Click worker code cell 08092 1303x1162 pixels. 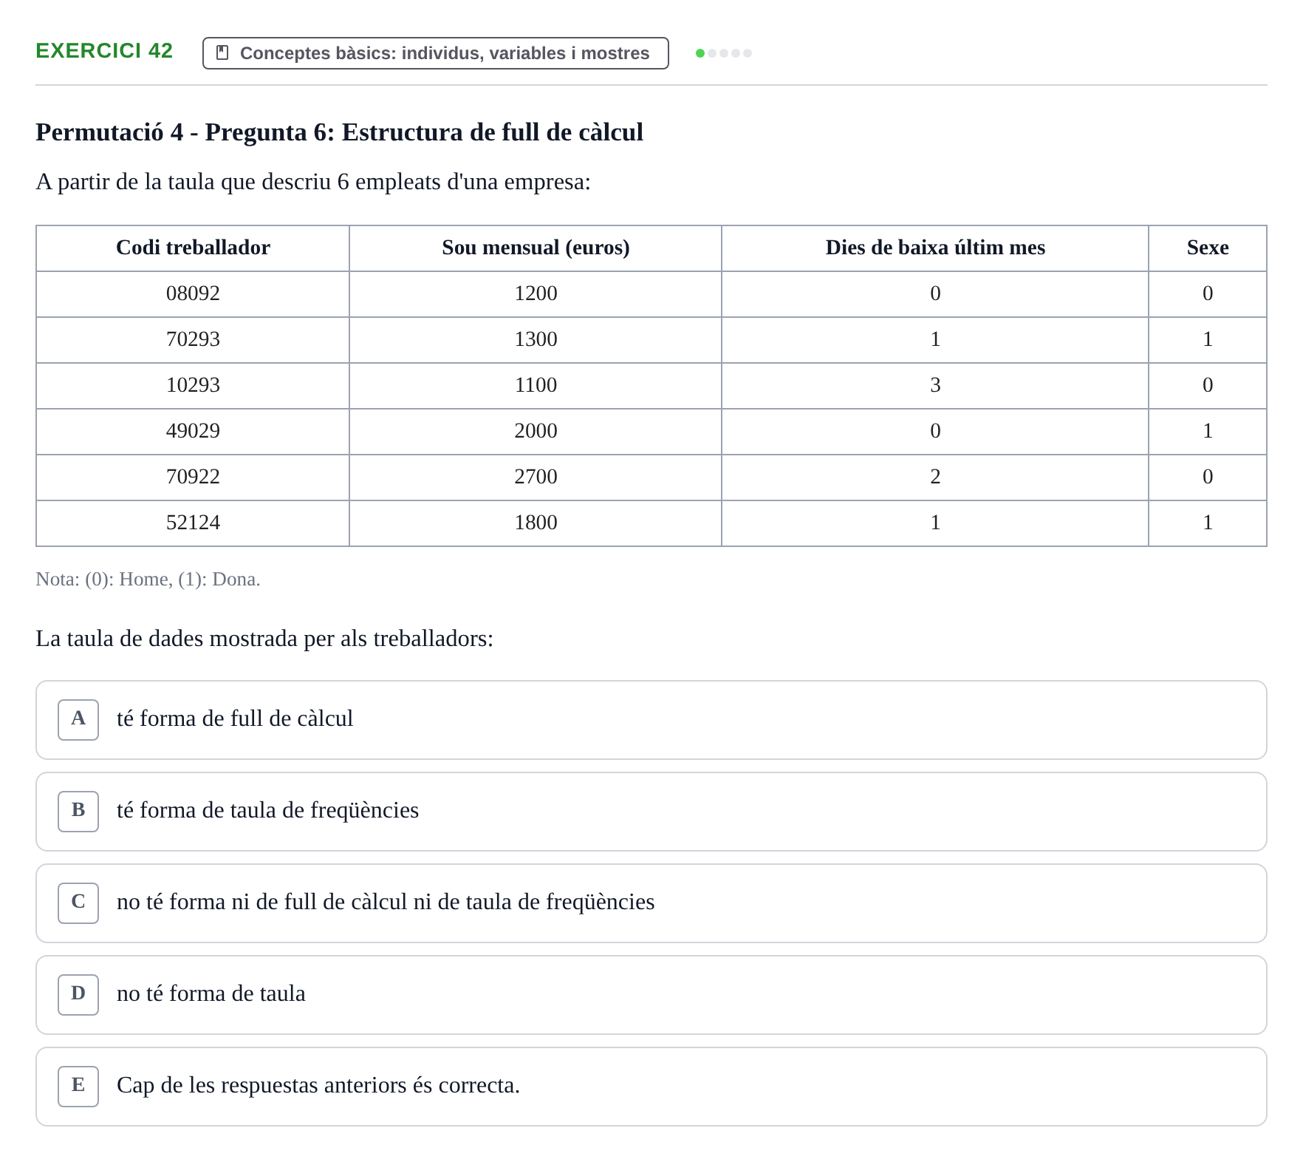pyautogui.click(x=193, y=293)
